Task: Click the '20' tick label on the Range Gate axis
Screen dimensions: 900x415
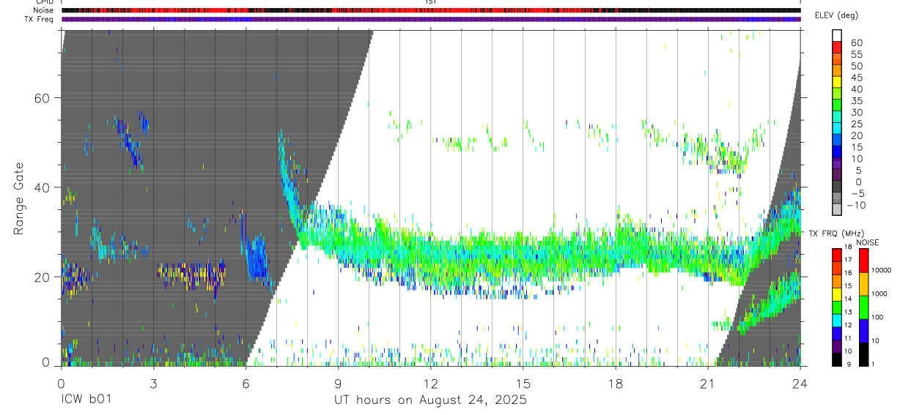Action: pyautogui.click(x=43, y=277)
